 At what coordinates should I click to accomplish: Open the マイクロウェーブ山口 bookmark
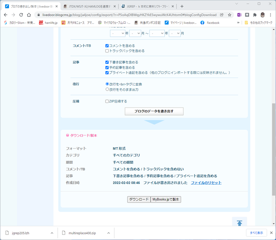(114, 23)
